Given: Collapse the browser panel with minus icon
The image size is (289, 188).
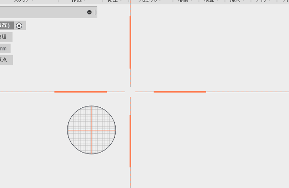Looking at the screenshot, I should [90, 12].
